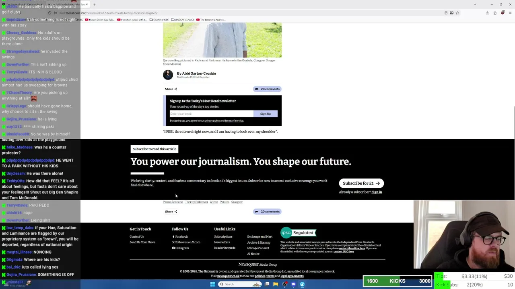Open the Reader Rewards footer link

[225, 248]
